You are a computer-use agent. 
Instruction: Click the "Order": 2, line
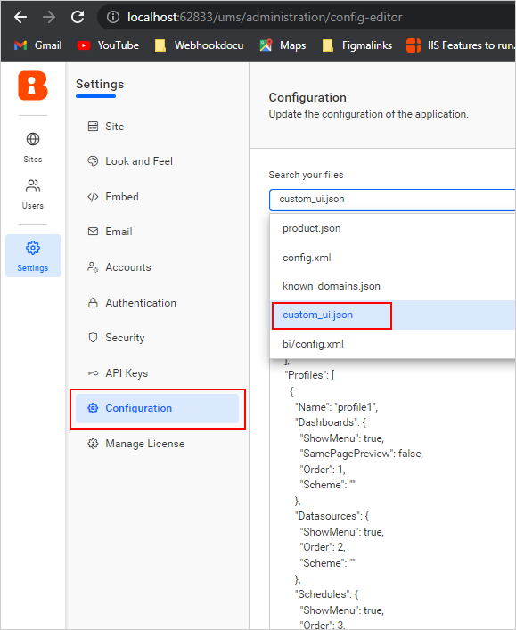[323, 547]
